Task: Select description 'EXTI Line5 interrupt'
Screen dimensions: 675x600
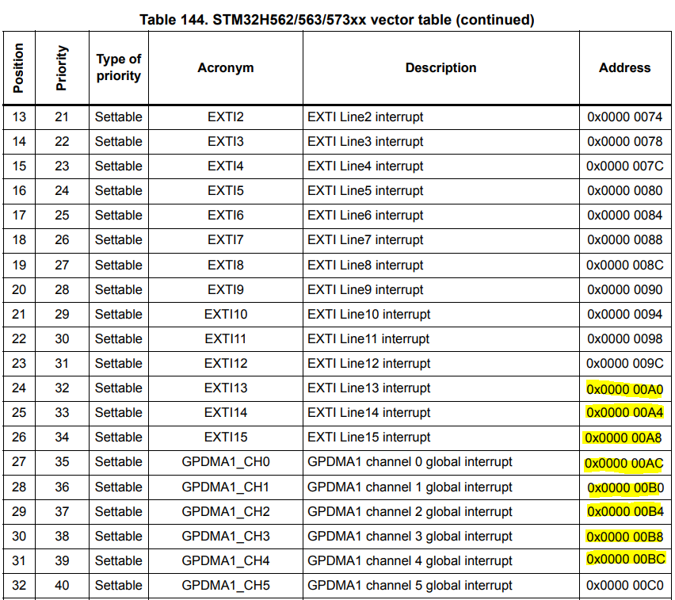Action: pos(365,190)
